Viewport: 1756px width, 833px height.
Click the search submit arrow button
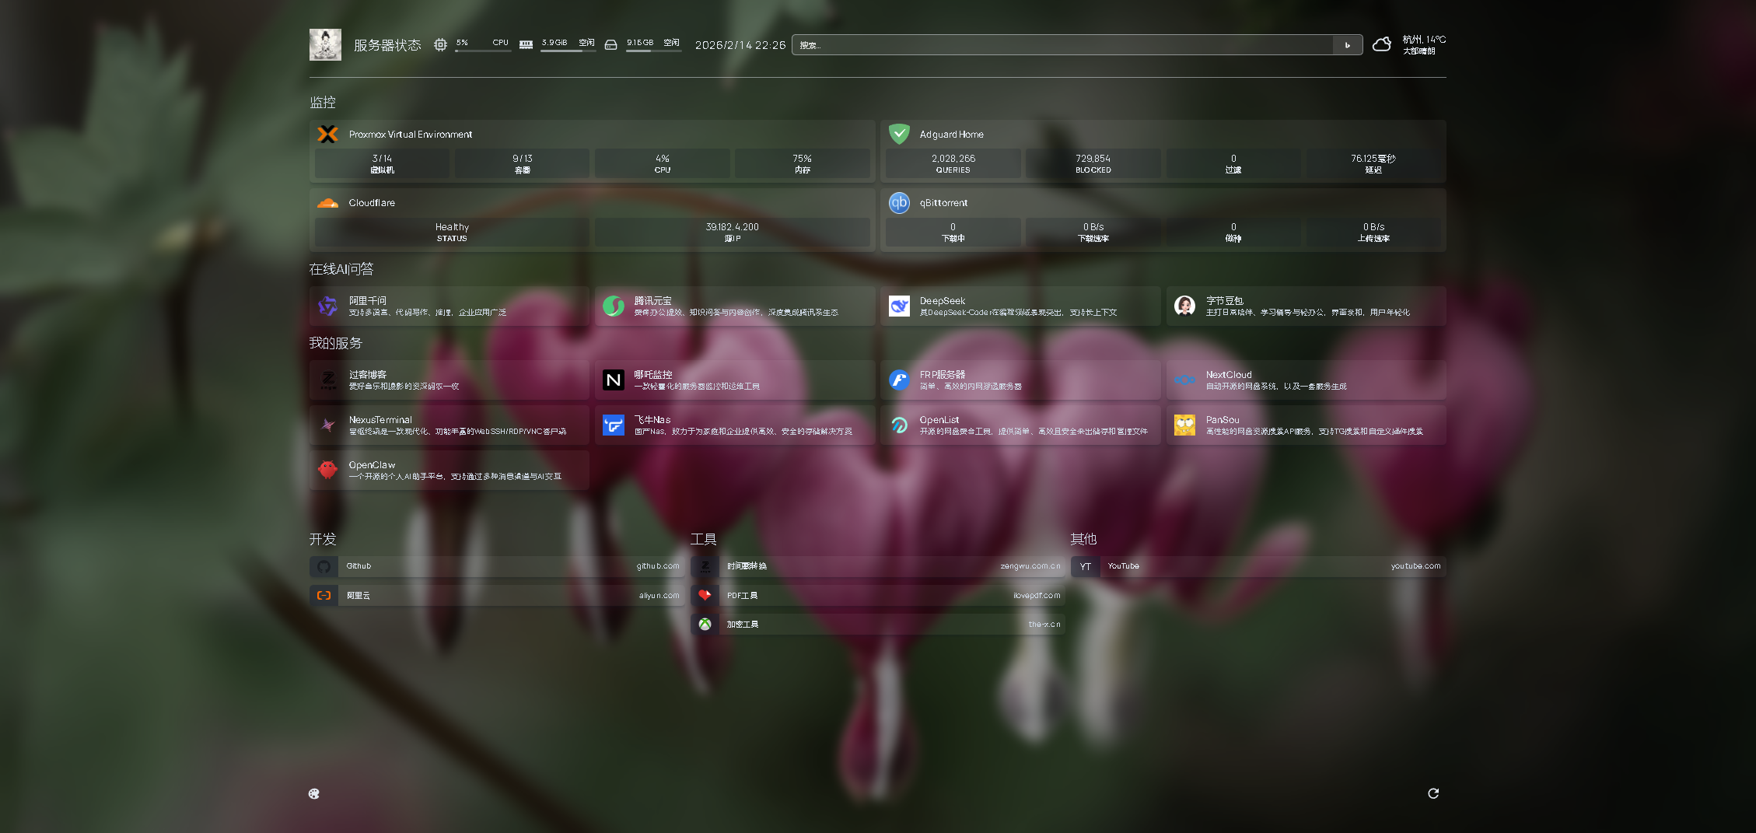[1348, 45]
